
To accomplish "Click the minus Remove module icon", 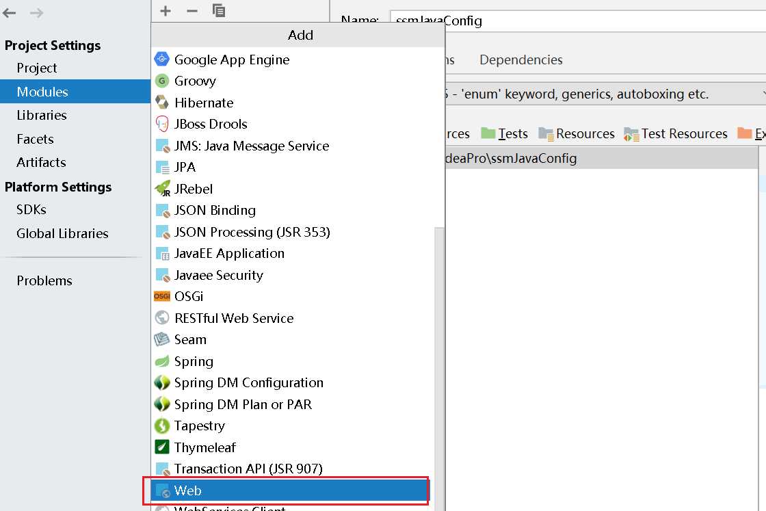I will [192, 11].
